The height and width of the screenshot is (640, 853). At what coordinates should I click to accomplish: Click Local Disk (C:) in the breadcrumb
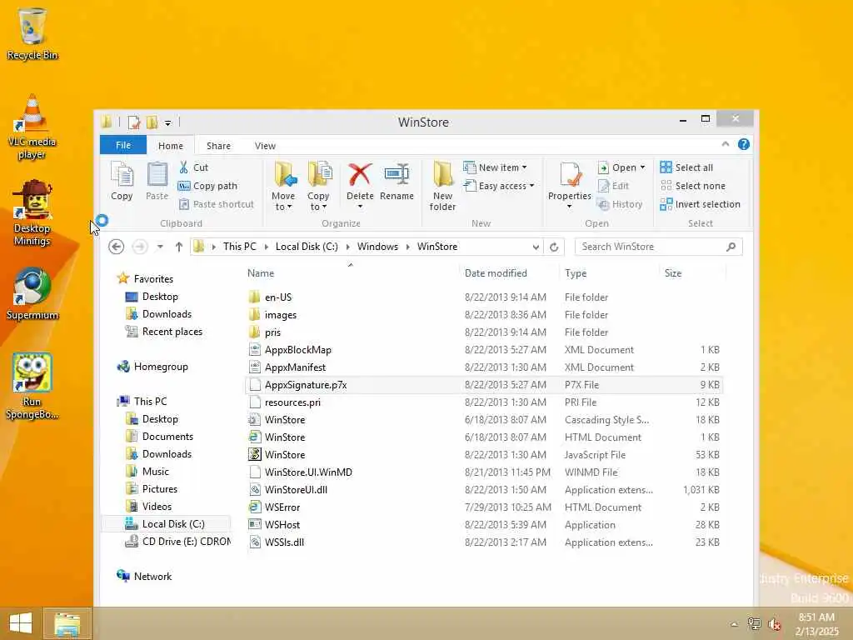click(307, 247)
